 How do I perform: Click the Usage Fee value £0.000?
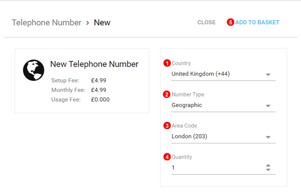point(100,99)
